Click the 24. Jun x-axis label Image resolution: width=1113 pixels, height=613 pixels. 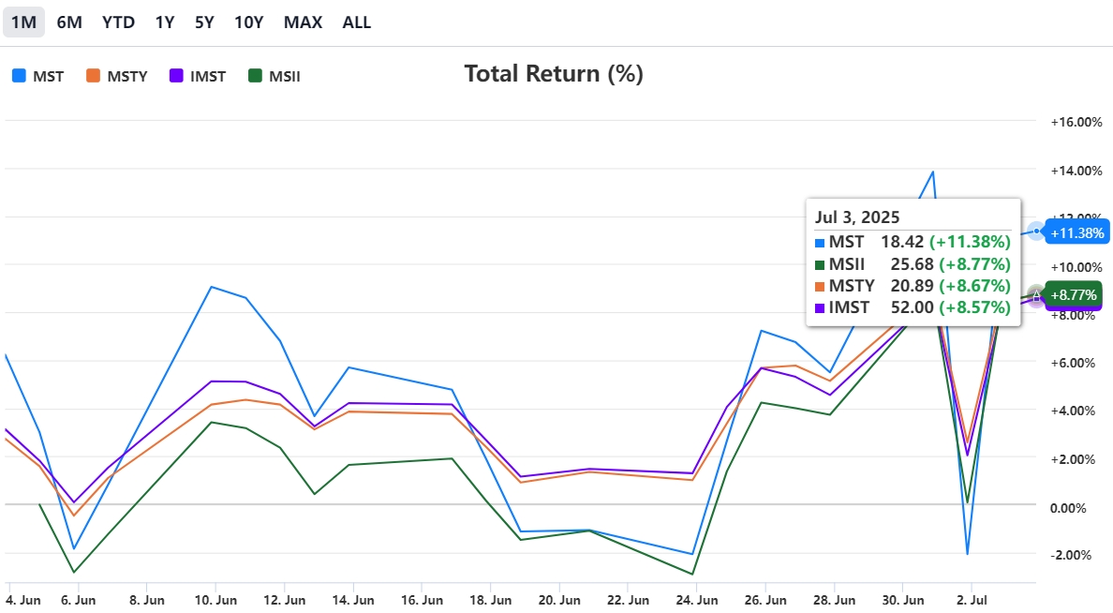pos(697,600)
